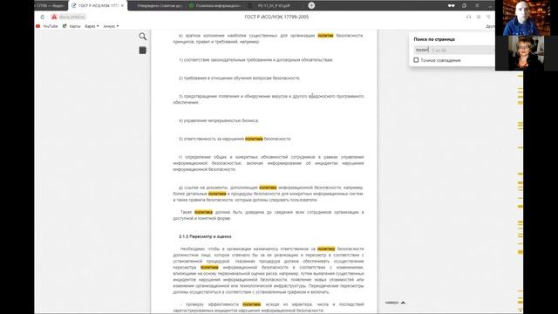Click the YouTube bookmark icon

tap(37, 26)
